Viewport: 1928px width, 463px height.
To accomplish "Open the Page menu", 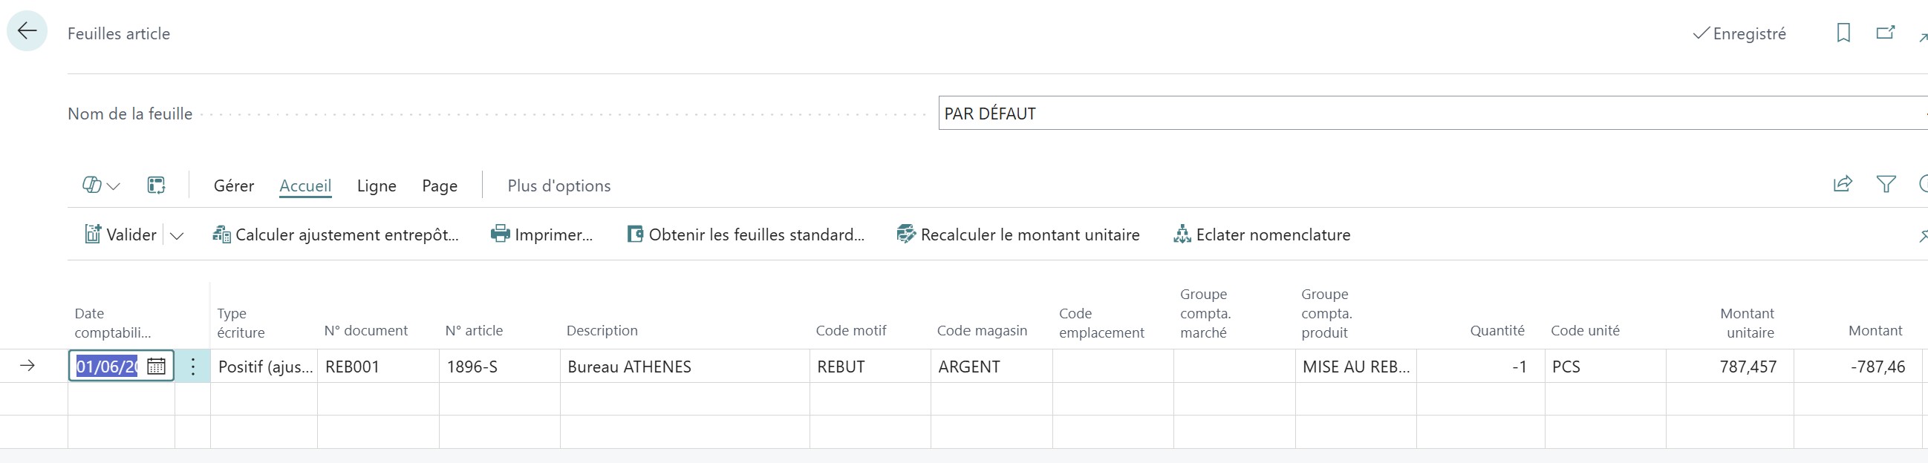I will click(440, 185).
